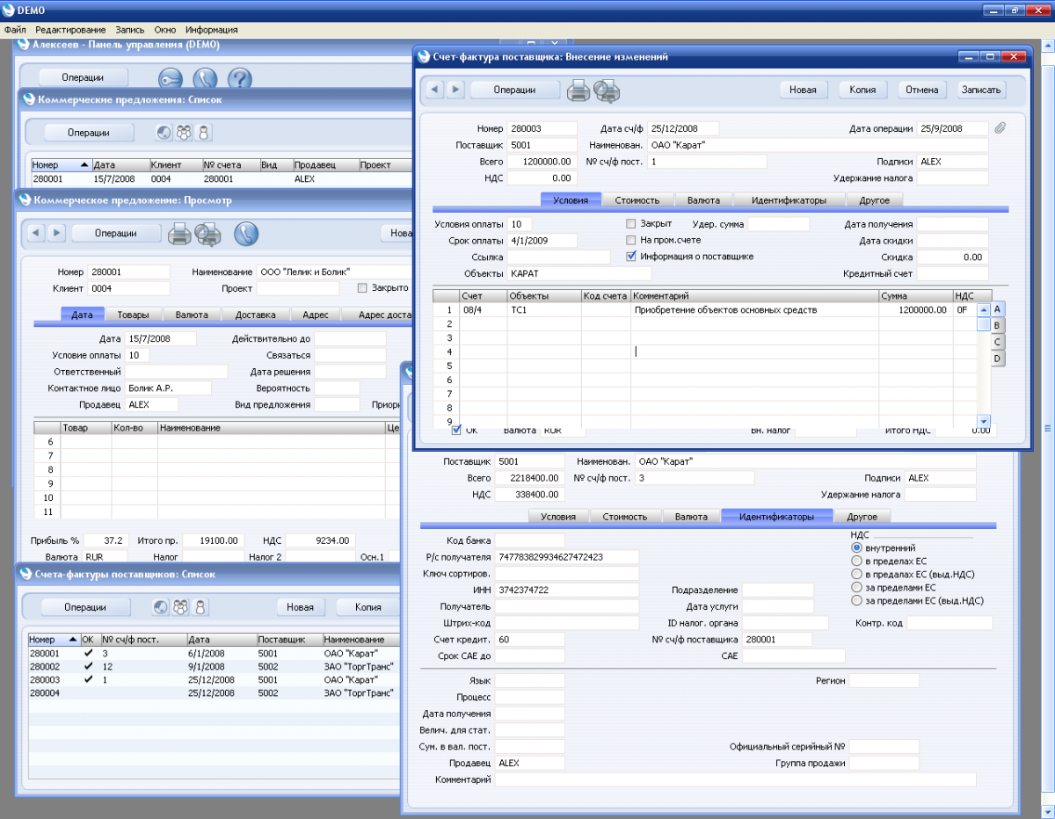
Task: Click single-person icon in Счета-фактуры поставщиков list
Action: pyautogui.click(x=200, y=607)
